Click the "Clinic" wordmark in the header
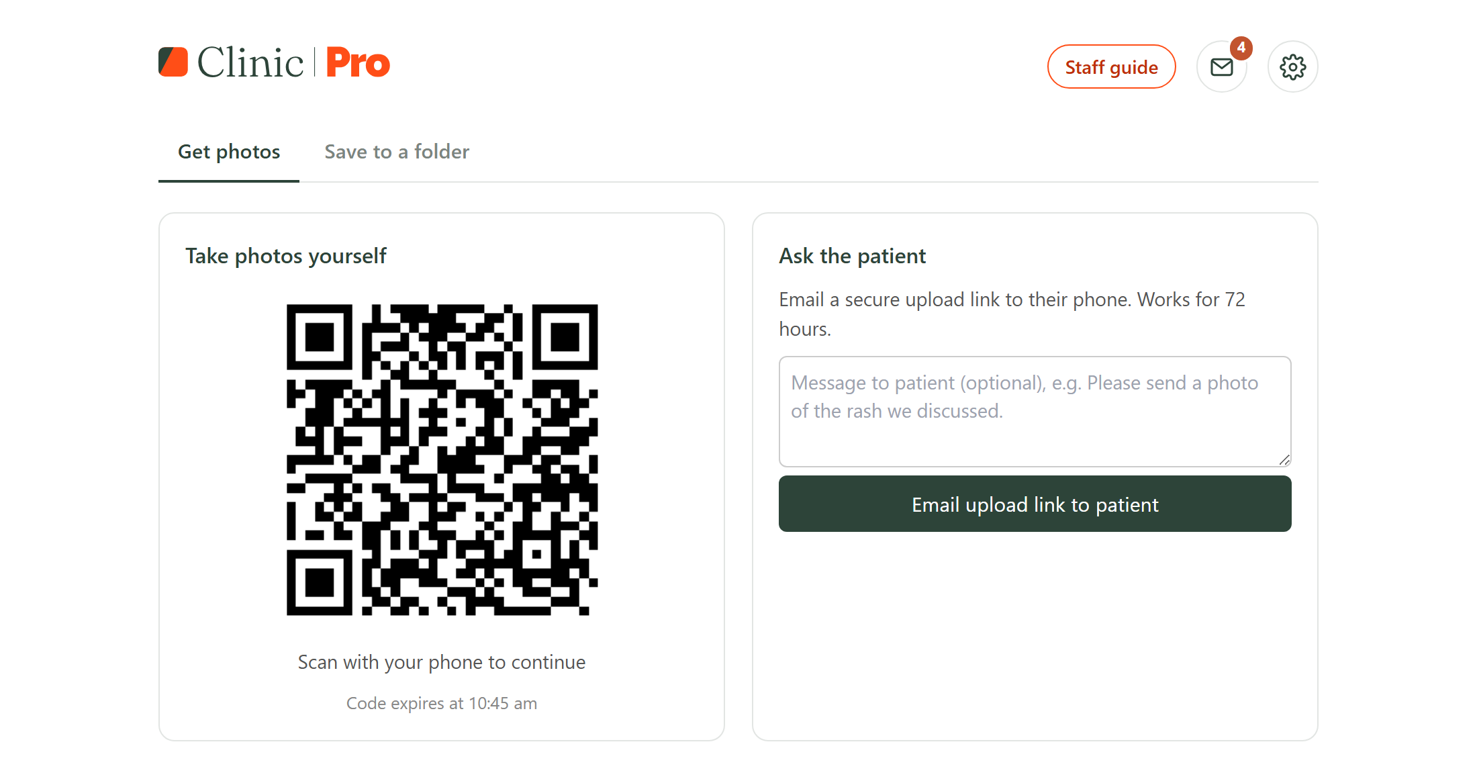The width and height of the screenshot is (1477, 781). (250, 62)
